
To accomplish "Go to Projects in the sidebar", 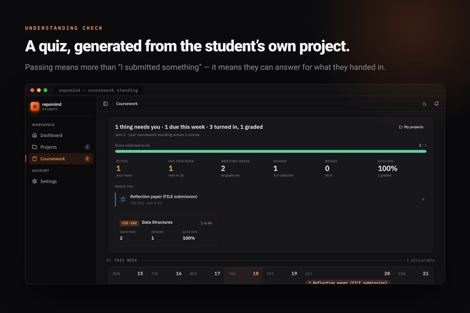I will [61, 147].
